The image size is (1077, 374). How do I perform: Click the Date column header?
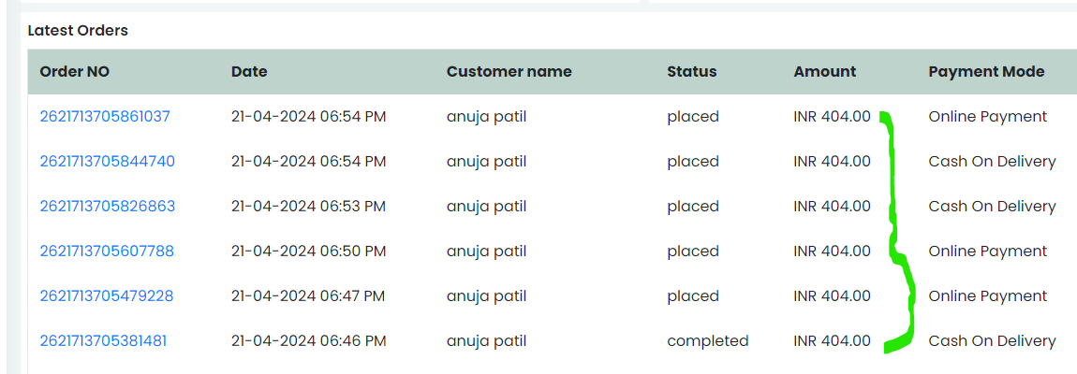[x=249, y=71]
